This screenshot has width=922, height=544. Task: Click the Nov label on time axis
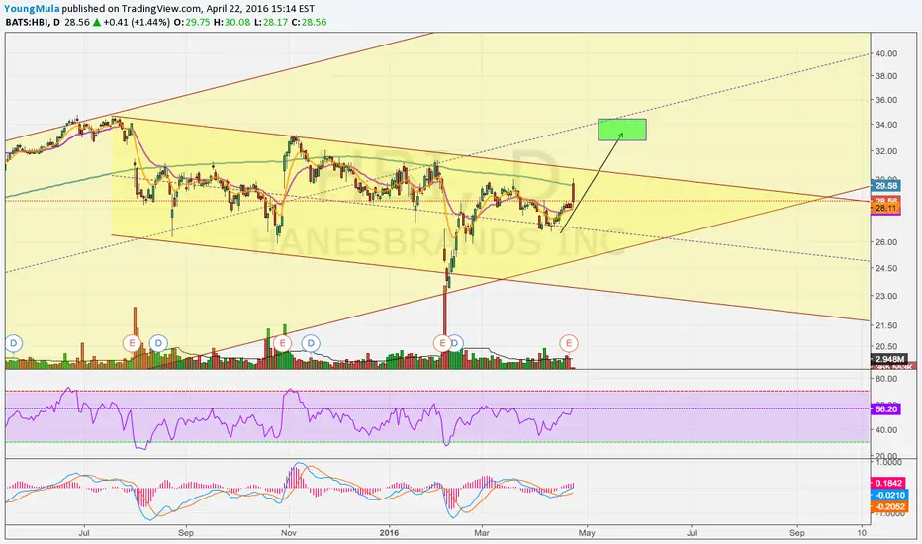(288, 533)
